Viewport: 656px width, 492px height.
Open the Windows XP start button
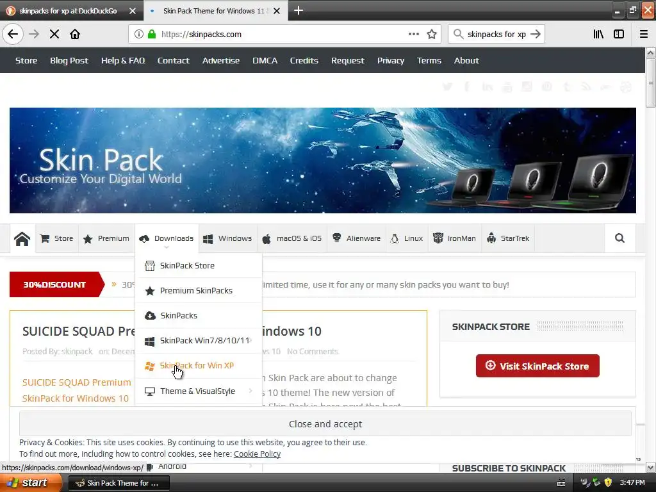tap(30, 483)
